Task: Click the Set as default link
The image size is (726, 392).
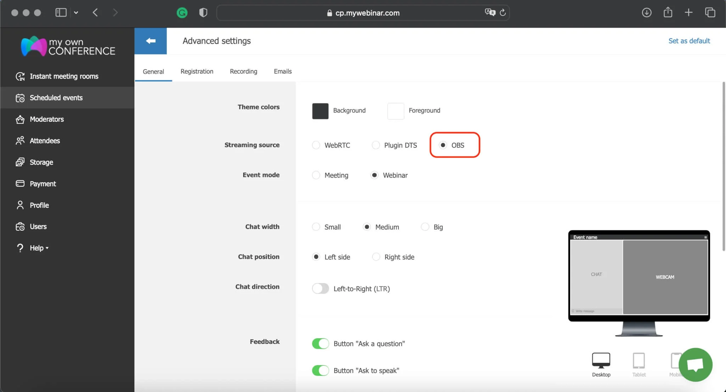Action: 689,41
